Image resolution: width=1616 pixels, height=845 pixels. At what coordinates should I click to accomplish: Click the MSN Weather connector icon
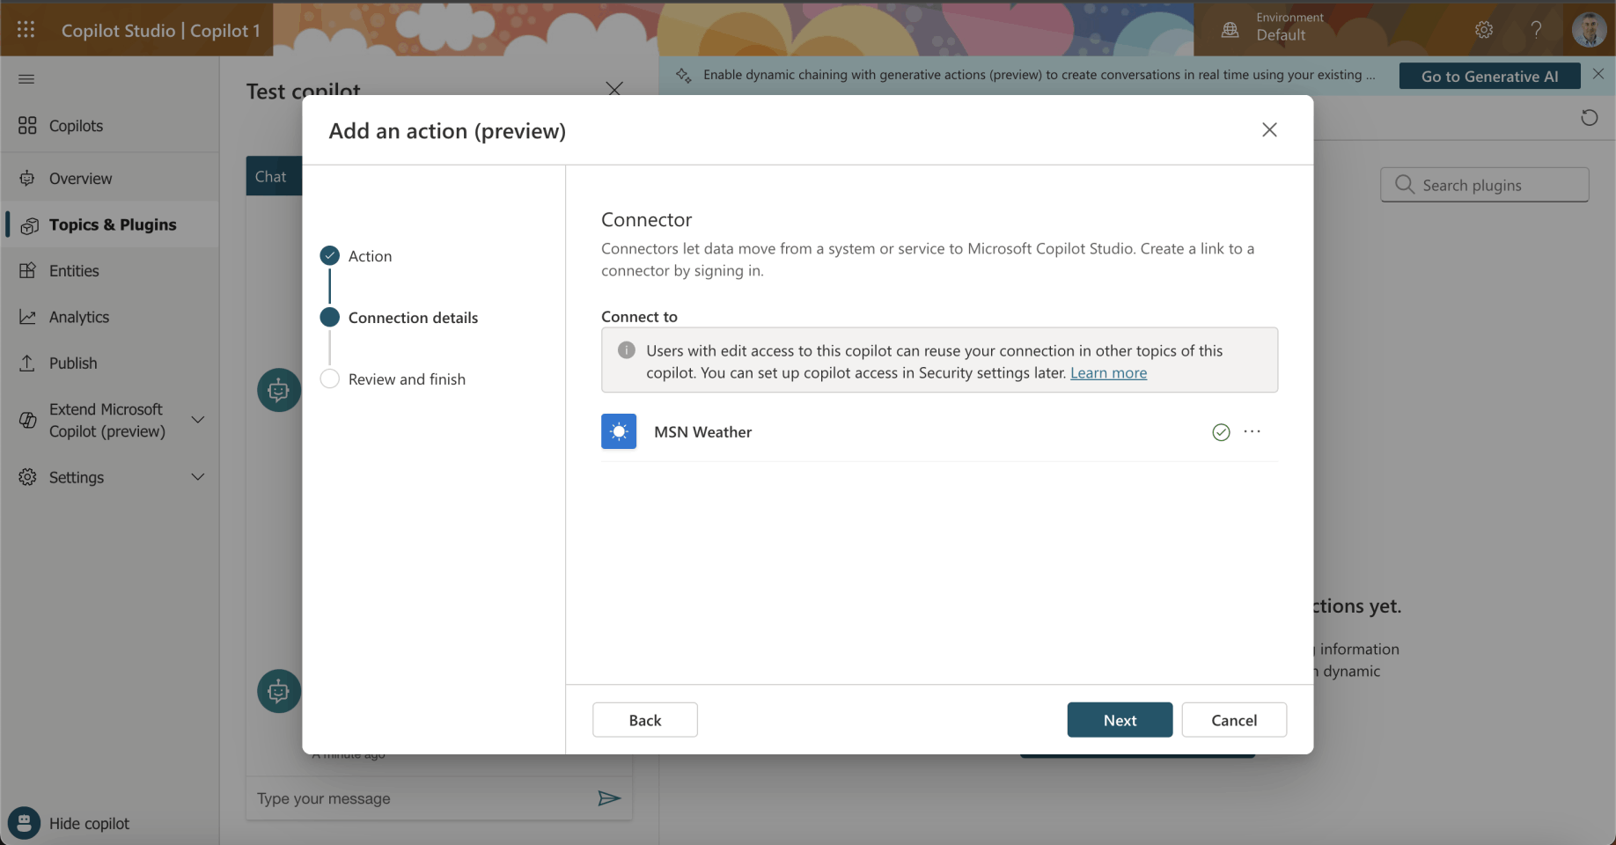click(619, 432)
